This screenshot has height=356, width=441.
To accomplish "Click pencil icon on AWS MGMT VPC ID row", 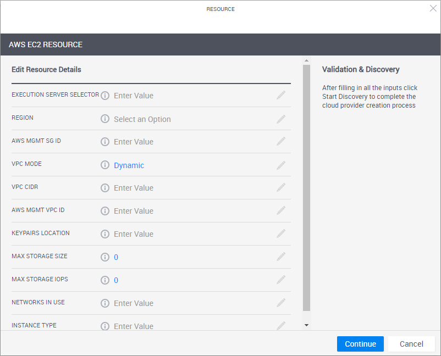I will pyautogui.click(x=281, y=211).
